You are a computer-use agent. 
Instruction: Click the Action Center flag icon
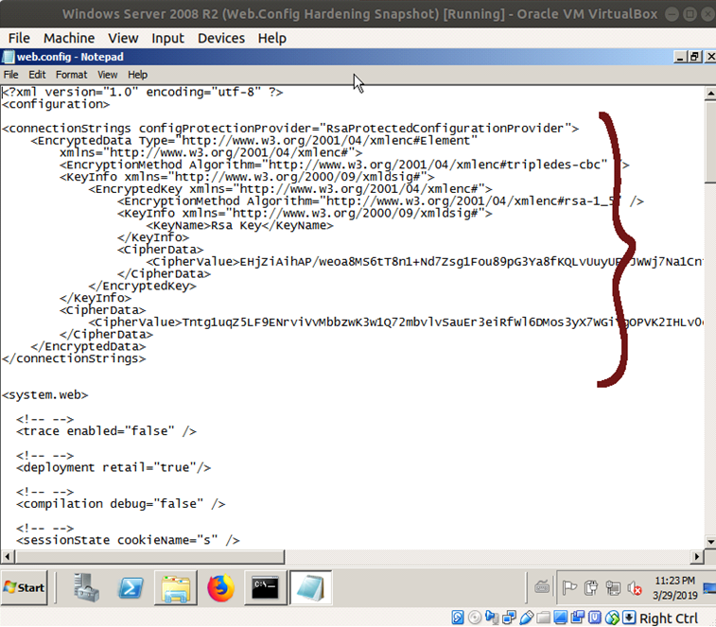568,586
